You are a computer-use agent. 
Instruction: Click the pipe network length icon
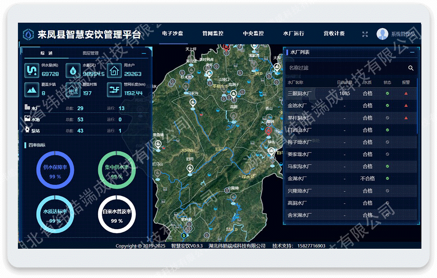pyautogui.click(x=114, y=90)
